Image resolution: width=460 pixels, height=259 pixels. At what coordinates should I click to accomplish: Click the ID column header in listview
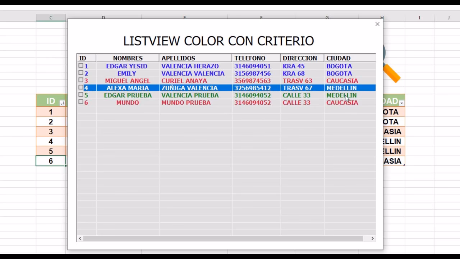(86, 58)
